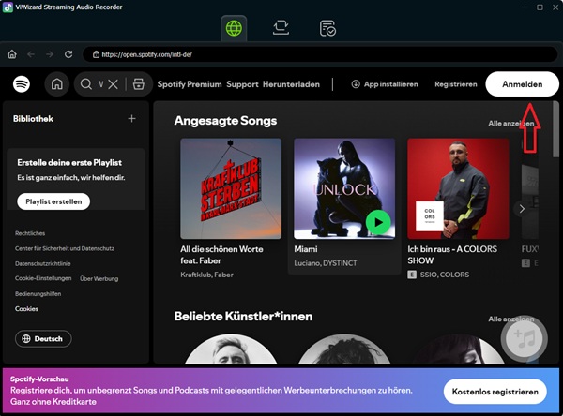The image size is (563, 416).
Task: Click artist text Kraftklub, Faber
Action: [x=206, y=275]
